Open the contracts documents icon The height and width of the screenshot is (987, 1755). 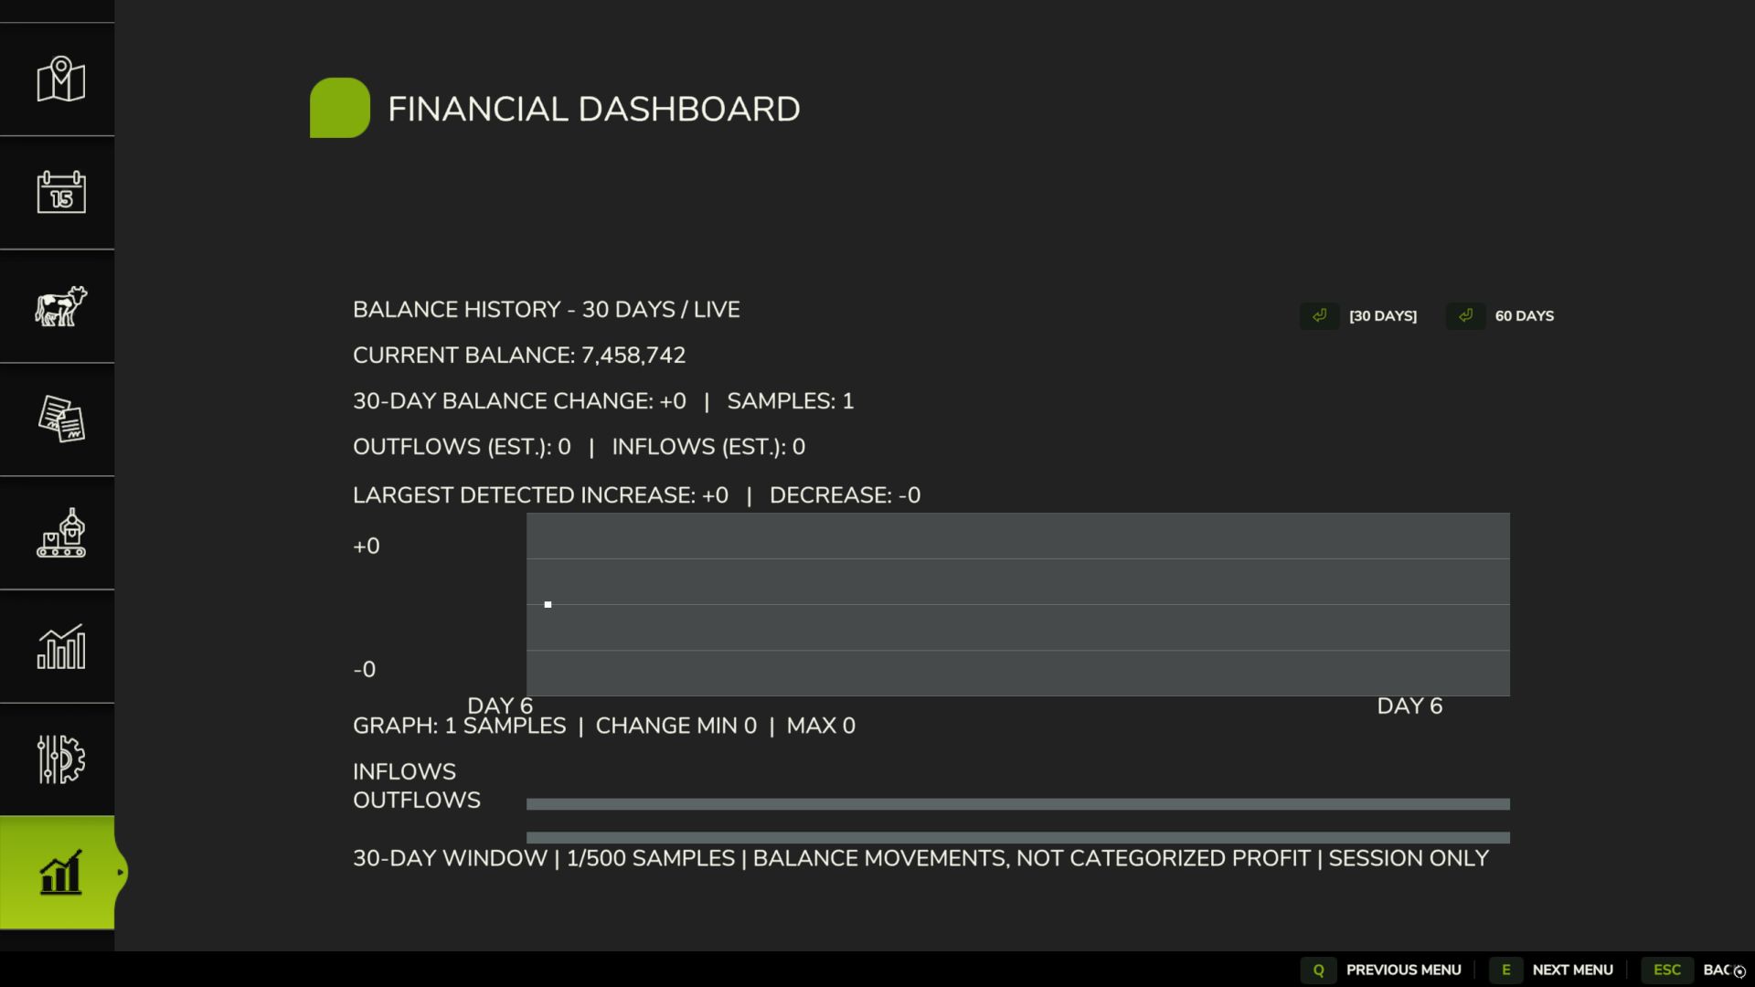60,419
